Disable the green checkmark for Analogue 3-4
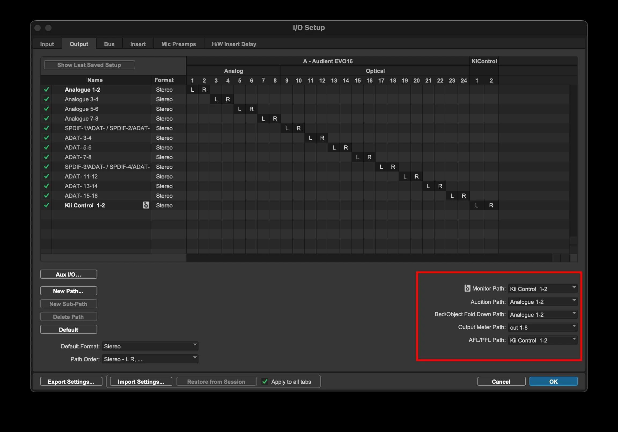618x432 pixels. [x=46, y=99]
